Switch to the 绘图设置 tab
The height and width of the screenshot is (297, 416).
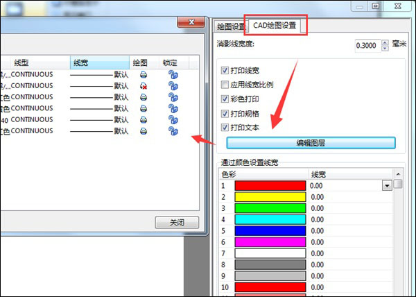pyautogui.click(x=231, y=26)
